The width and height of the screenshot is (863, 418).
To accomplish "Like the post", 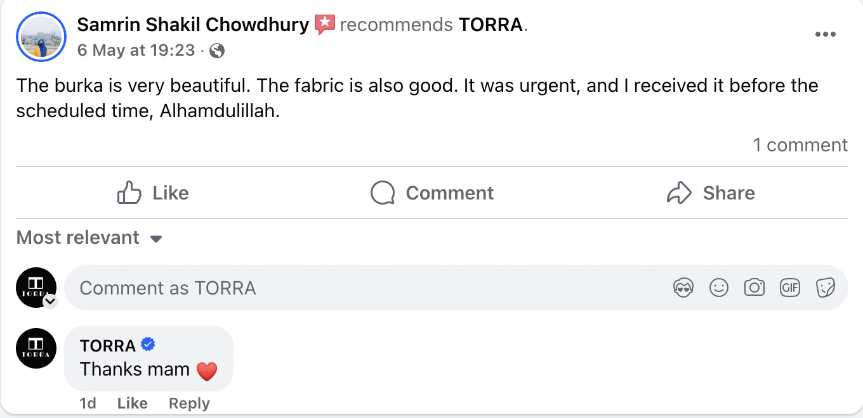I will coord(152,193).
